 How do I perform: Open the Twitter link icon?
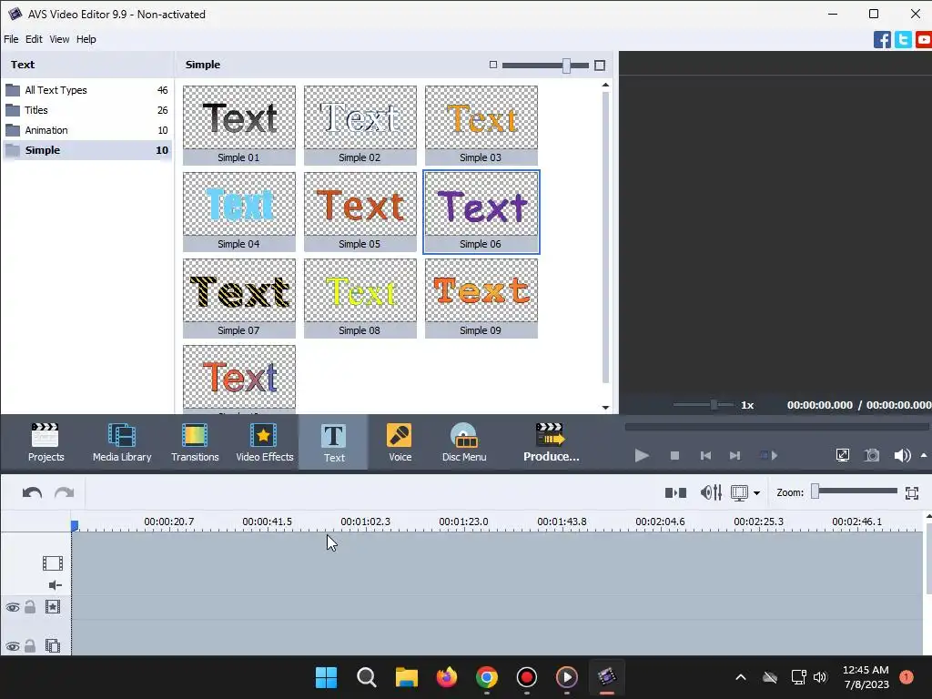pyautogui.click(x=903, y=40)
